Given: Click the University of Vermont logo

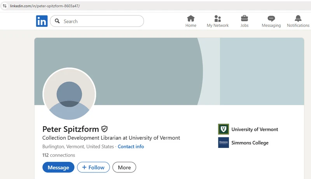Looking at the screenshot, I should point(224,129).
